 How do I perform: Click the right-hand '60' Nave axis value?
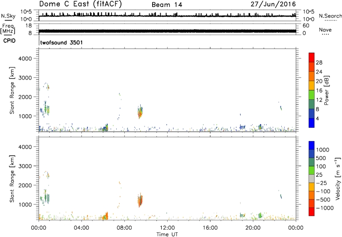(306, 26)
